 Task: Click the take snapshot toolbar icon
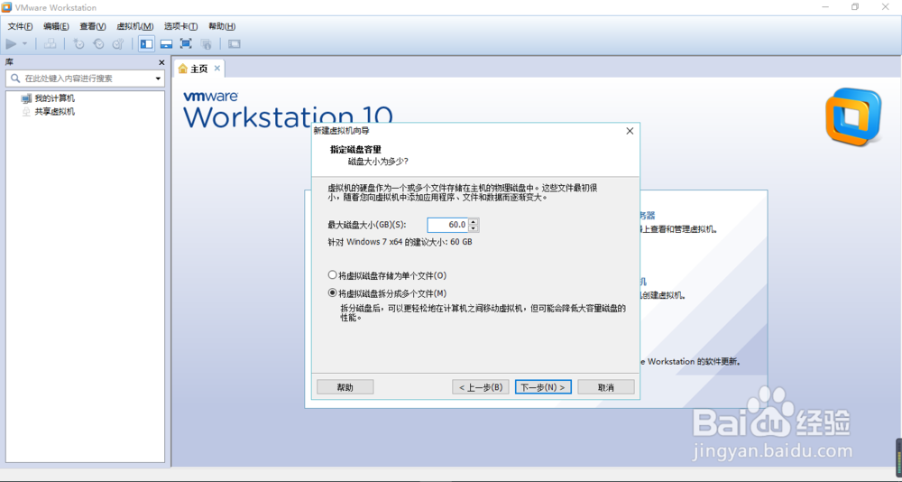[79, 43]
